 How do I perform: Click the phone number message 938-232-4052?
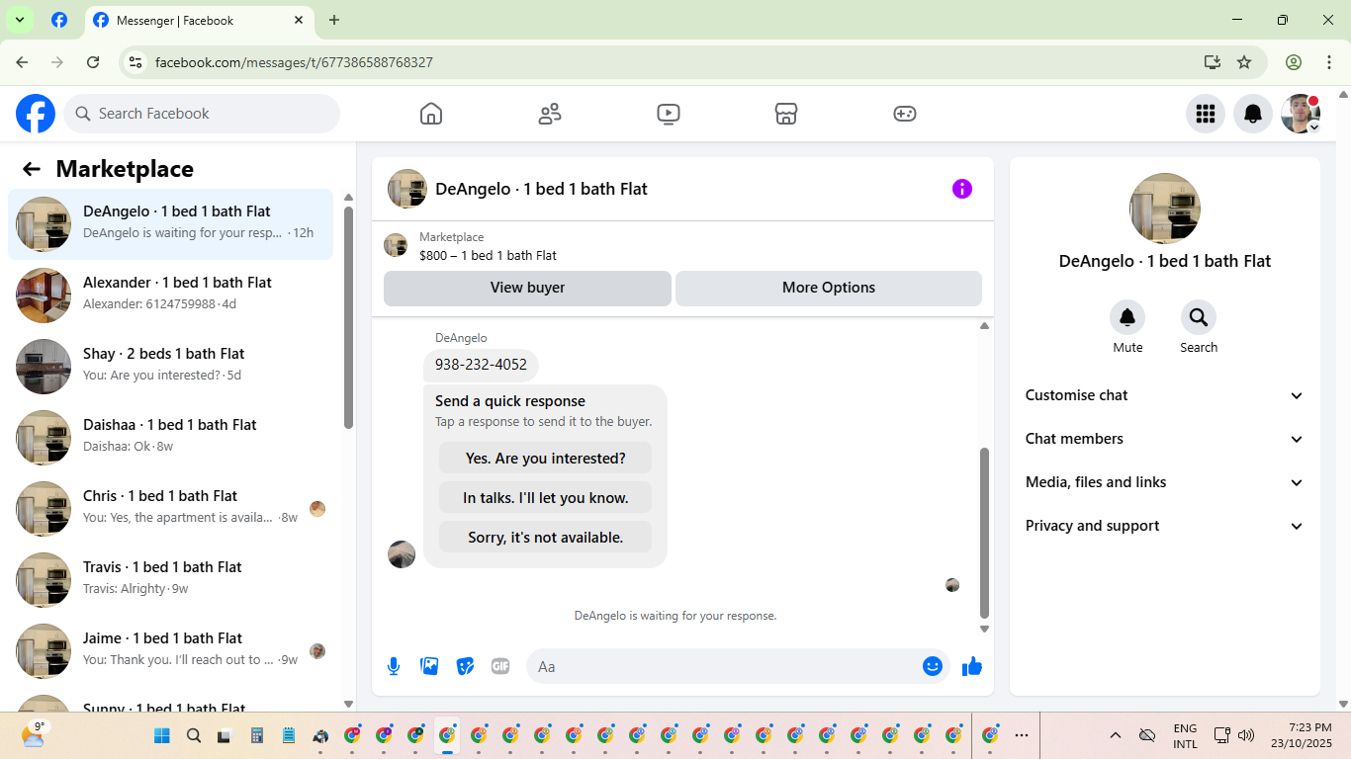[x=481, y=365]
